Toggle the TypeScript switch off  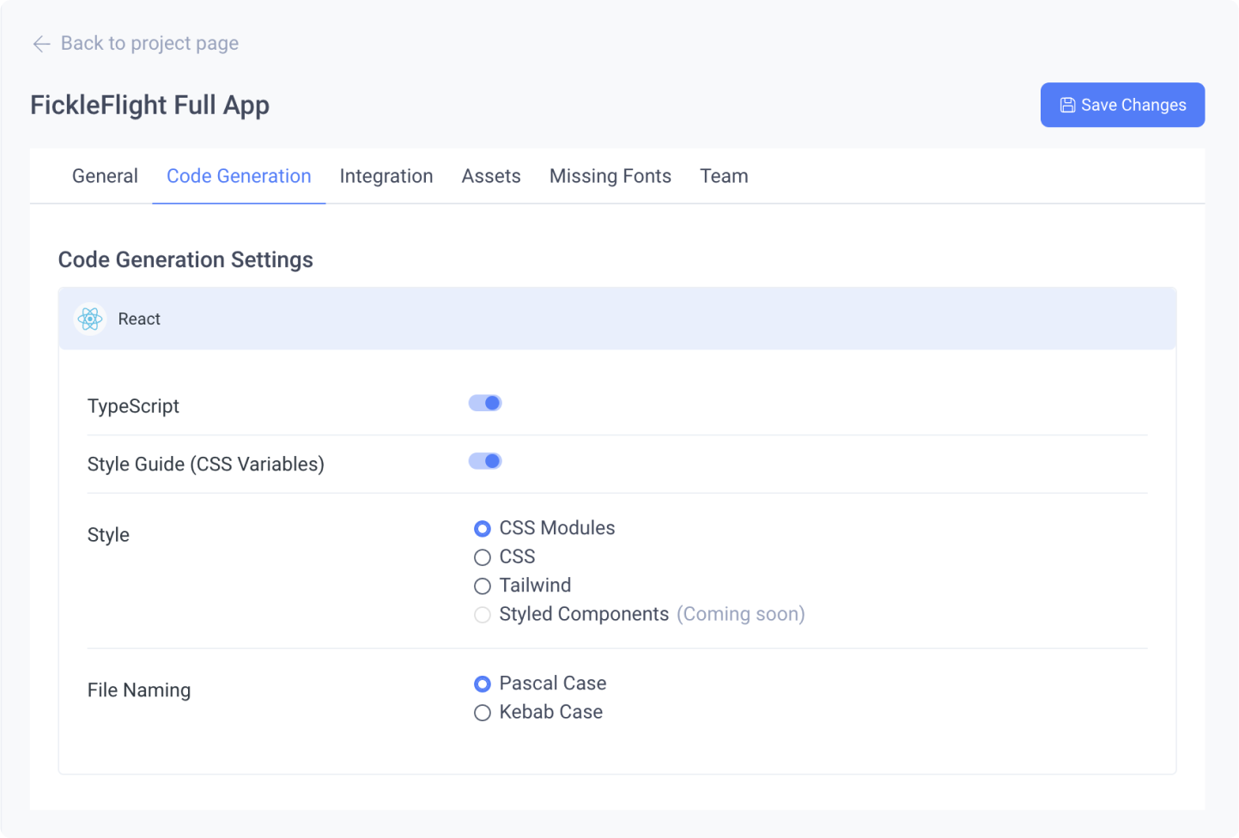click(485, 403)
